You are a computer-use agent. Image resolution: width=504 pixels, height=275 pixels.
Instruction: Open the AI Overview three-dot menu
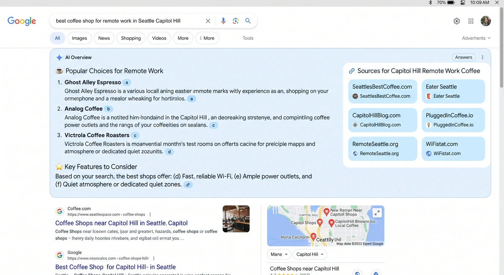coord(482,58)
